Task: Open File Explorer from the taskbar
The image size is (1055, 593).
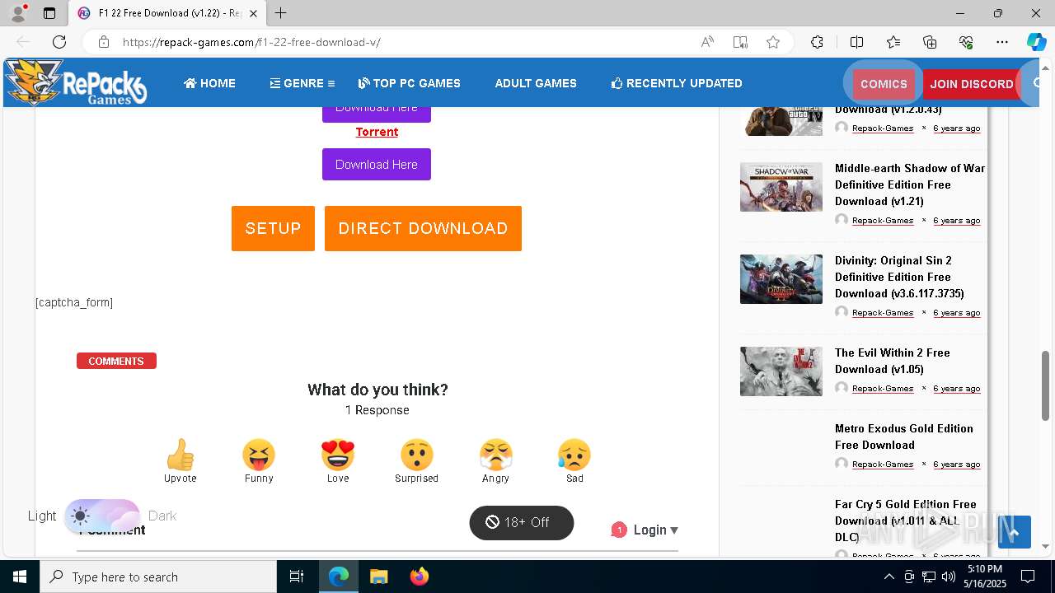Action: (x=378, y=577)
